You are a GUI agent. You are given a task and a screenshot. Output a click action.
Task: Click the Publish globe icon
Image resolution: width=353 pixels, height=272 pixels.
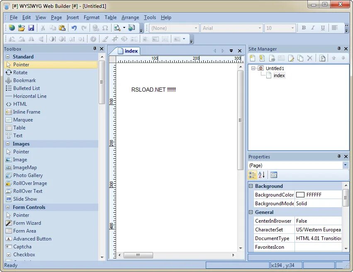tap(131, 28)
